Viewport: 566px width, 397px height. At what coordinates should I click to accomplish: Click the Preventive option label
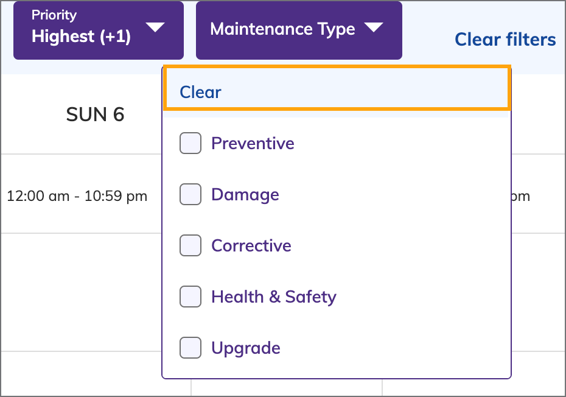pyautogui.click(x=253, y=144)
